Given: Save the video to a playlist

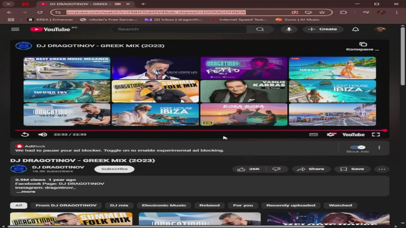Looking at the screenshot, I should pos(352,169).
